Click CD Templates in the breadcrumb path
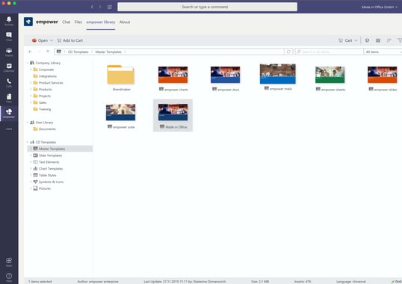This screenshot has width=402, height=284. (x=78, y=52)
